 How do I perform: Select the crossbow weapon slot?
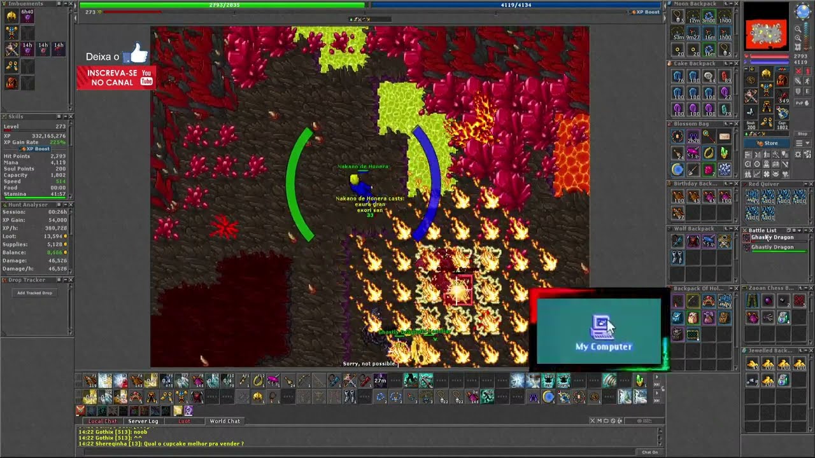click(751, 95)
